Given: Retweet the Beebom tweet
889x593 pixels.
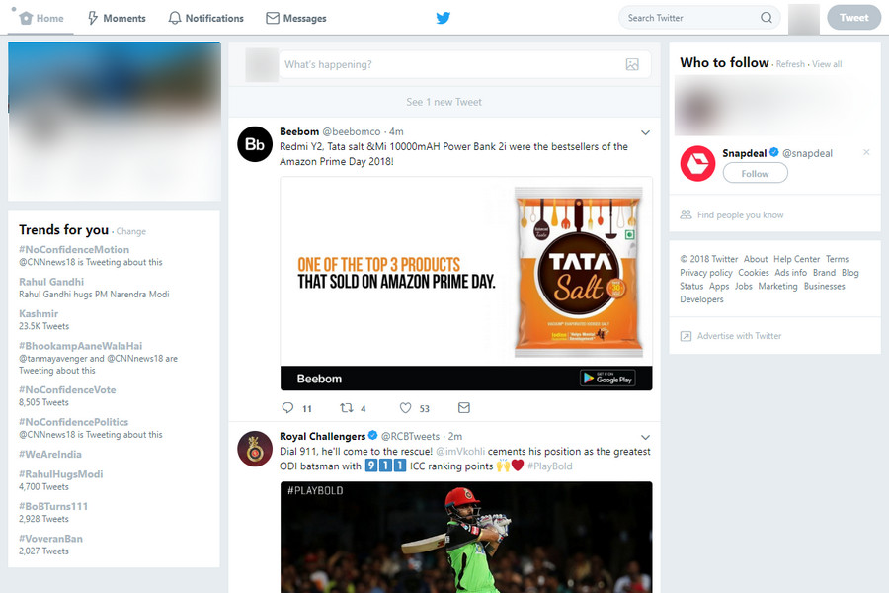Looking at the screenshot, I should (x=346, y=407).
